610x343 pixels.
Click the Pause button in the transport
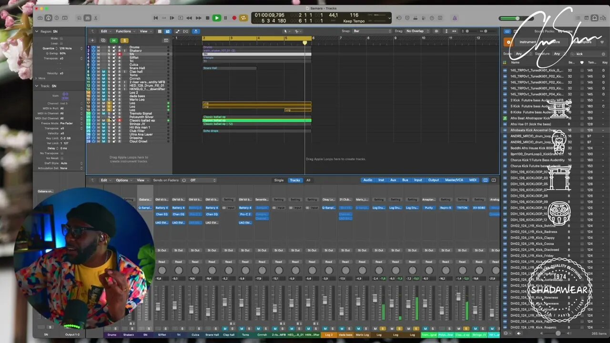225,18
